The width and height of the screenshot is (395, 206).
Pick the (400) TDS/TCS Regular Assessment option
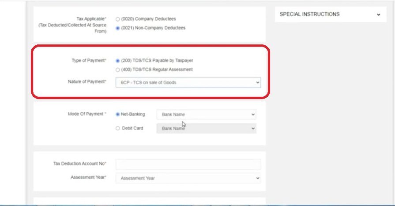117,70
